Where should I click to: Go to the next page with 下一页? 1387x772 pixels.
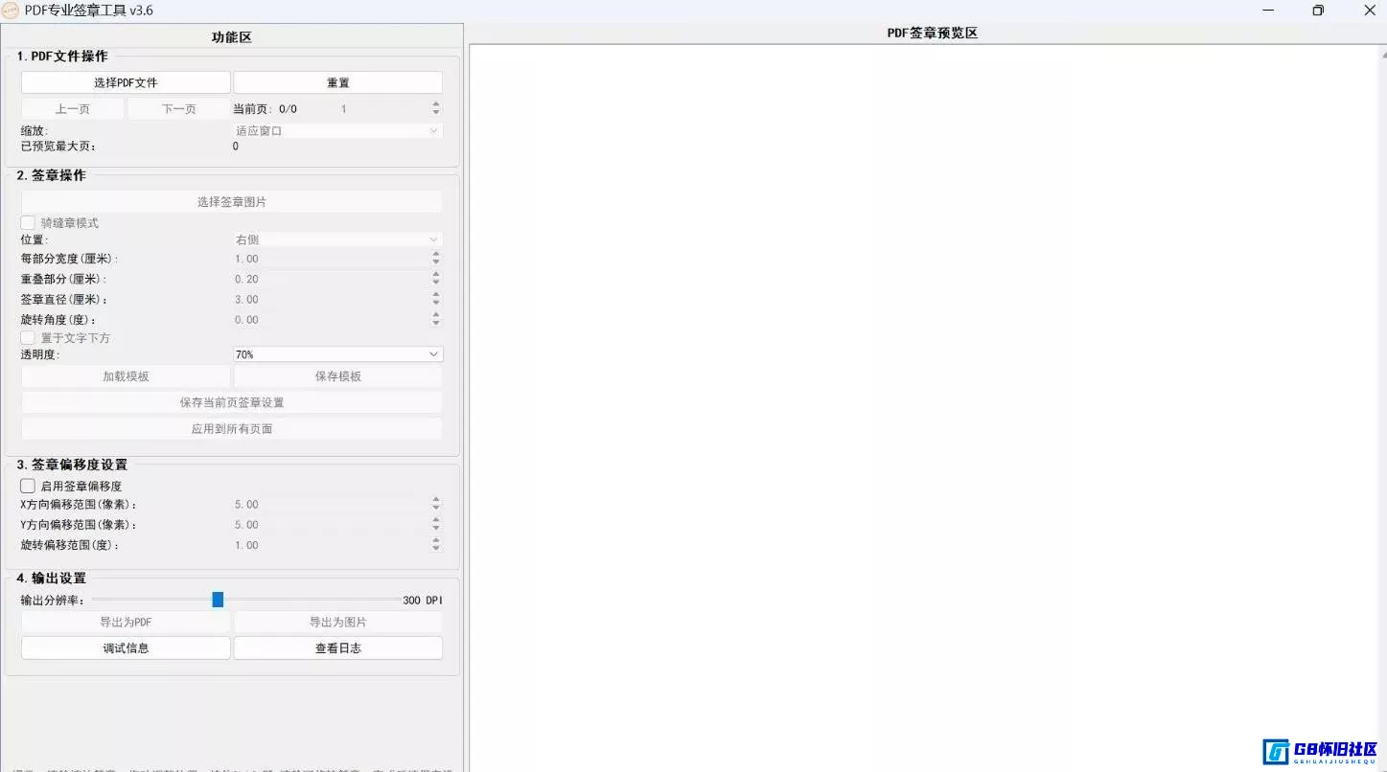point(178,108)
